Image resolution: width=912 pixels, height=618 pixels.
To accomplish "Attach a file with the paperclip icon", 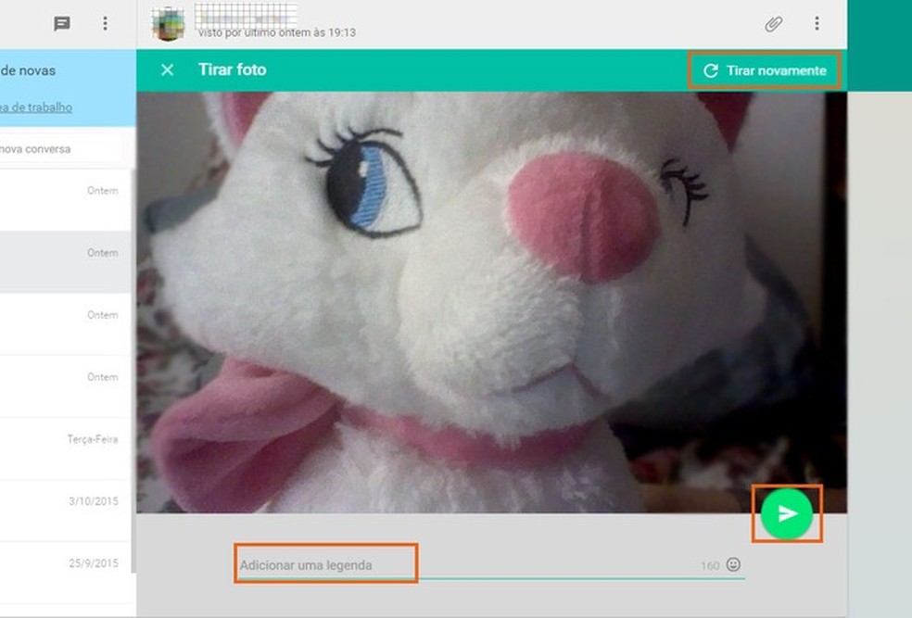I will pyautogui.click(x=773, y=23).
